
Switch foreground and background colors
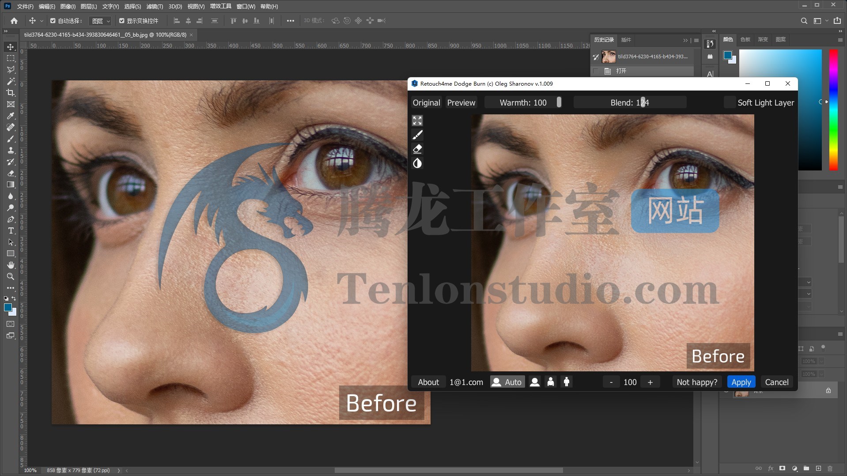pos(14,299)
